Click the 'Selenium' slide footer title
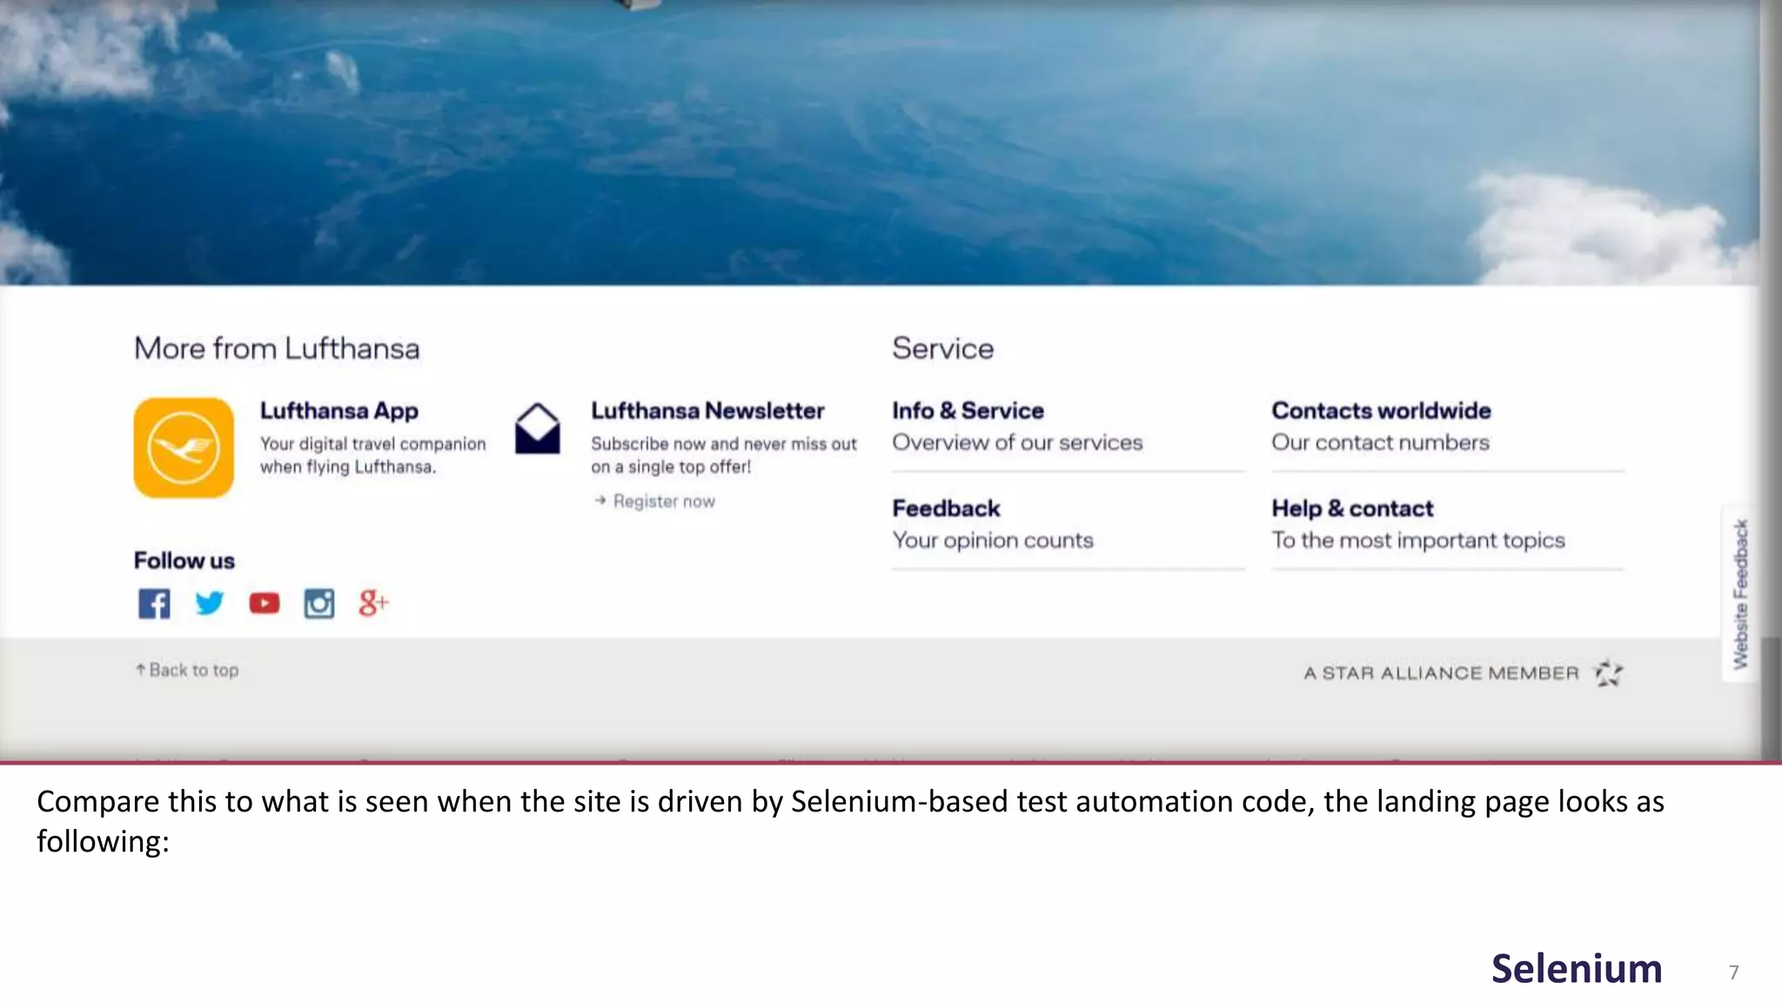The image size is (1782, 1002). [x=1577, y=968]
